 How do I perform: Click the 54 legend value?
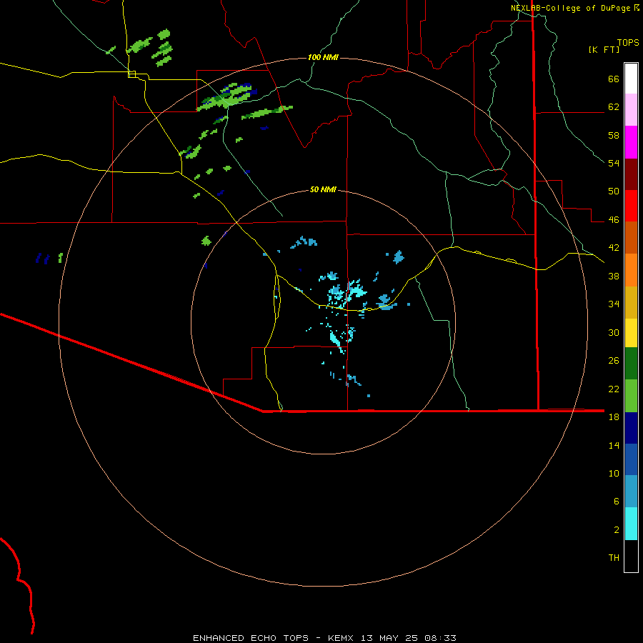(614, 163)
